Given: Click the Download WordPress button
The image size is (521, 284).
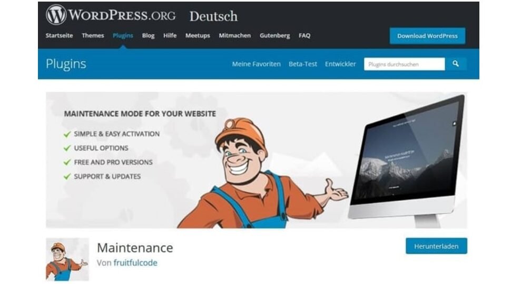Looking at the screenshot, I should pos(427,36).
